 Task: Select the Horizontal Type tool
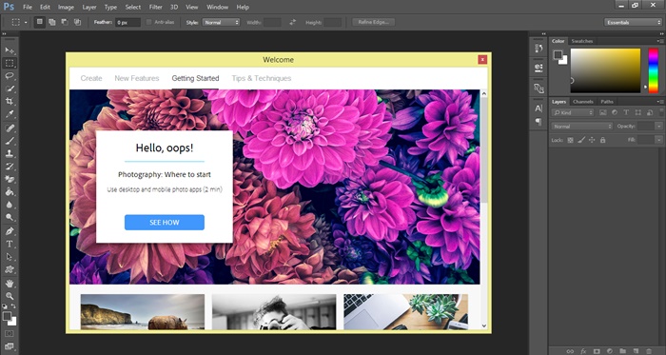click(x=10, y=244)
